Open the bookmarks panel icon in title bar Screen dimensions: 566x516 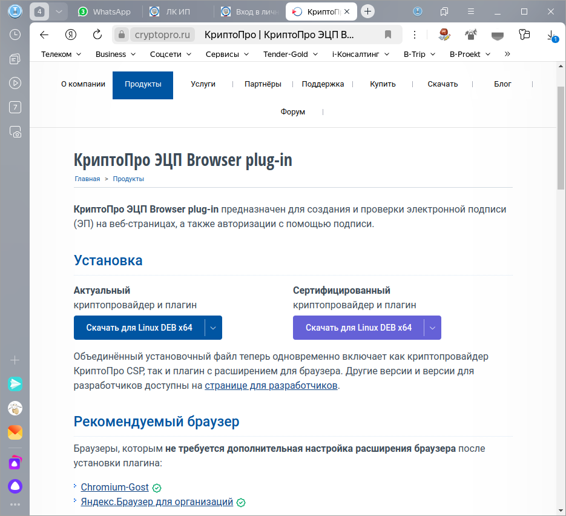(444, 12)
